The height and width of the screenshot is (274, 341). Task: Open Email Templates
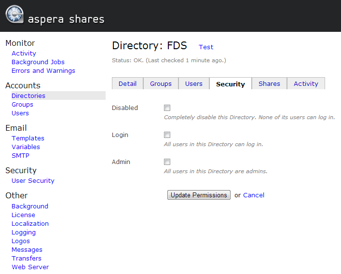[x=28, y=138]
